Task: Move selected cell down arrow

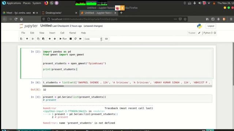Action: (x=55, y=39)
